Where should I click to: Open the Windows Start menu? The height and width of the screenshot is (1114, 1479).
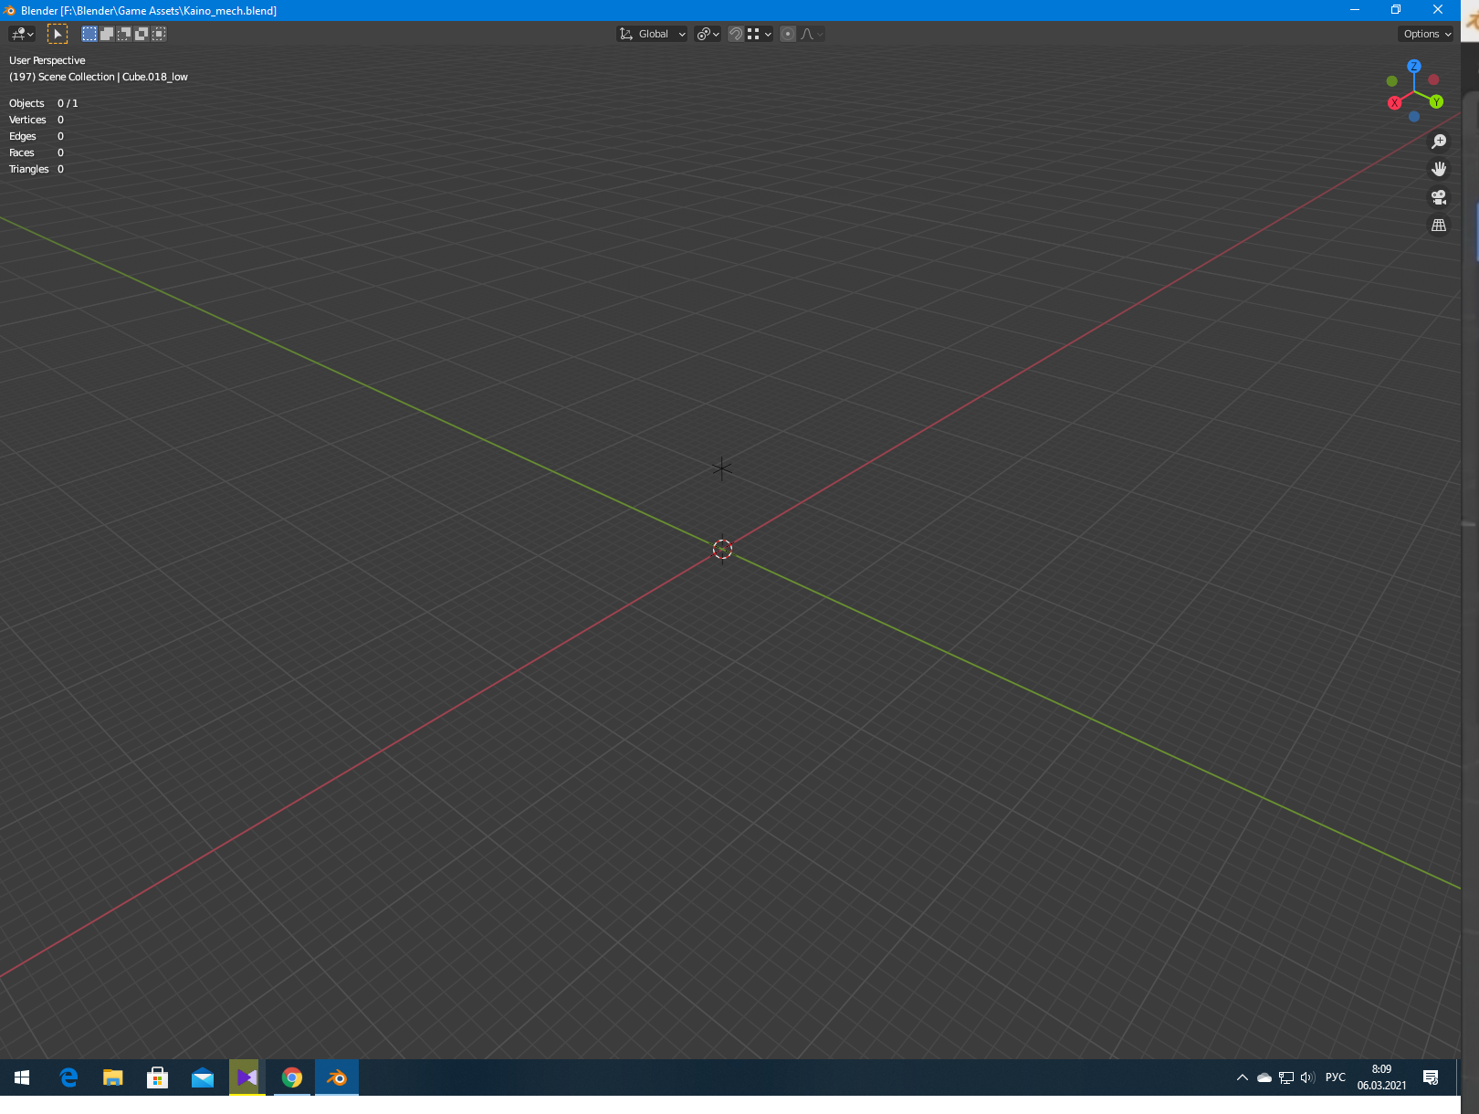pyautogui.click(x=22, y=1077)
